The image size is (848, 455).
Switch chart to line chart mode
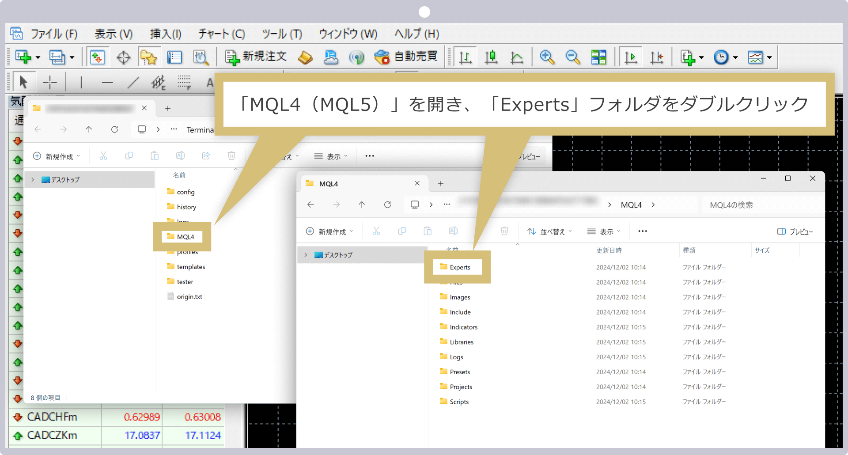pos(517,57)
